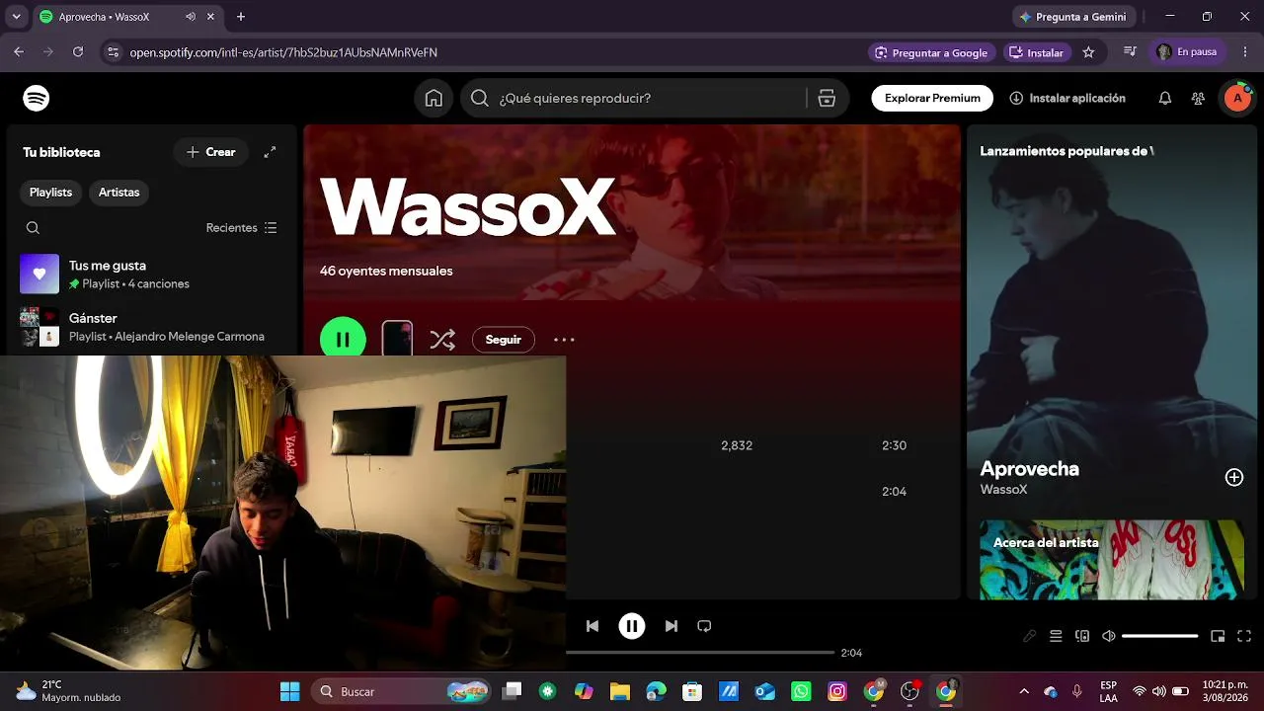
Task: Go back in the browser
Action: tap(19, 52)
